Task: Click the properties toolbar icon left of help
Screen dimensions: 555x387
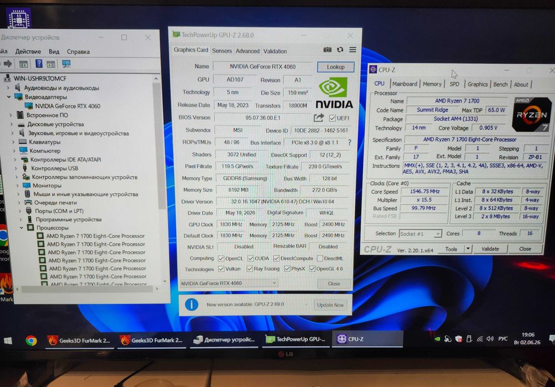Action: tap(23, 64)
